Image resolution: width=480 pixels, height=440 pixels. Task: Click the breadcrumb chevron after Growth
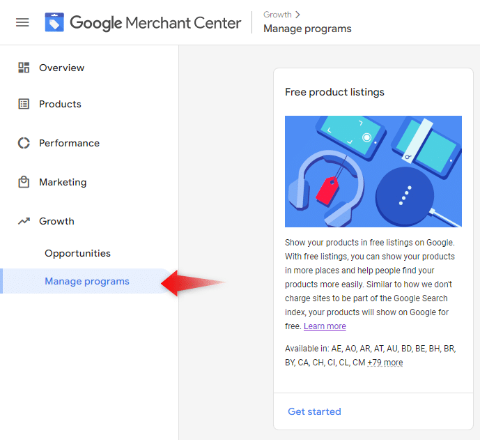point(297,15)
